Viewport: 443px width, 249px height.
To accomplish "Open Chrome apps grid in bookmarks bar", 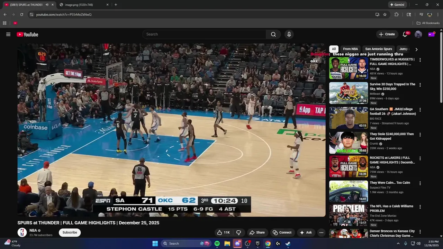I will pos(4,23).
